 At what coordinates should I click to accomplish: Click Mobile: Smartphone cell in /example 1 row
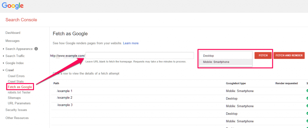pyautogui.click(x=240, y=91)
